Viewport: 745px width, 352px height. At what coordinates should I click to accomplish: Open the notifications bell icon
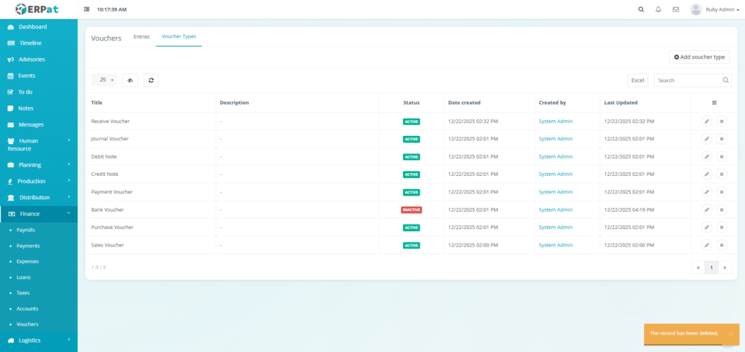coord(658,9)
